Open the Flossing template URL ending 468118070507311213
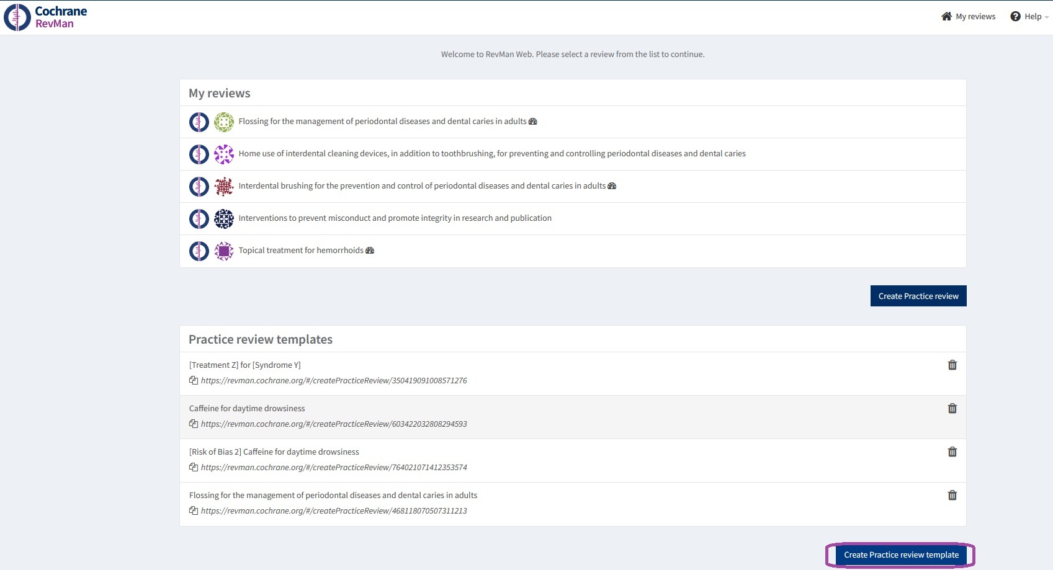Screen dimensions: 1053x570 (334, 511)
